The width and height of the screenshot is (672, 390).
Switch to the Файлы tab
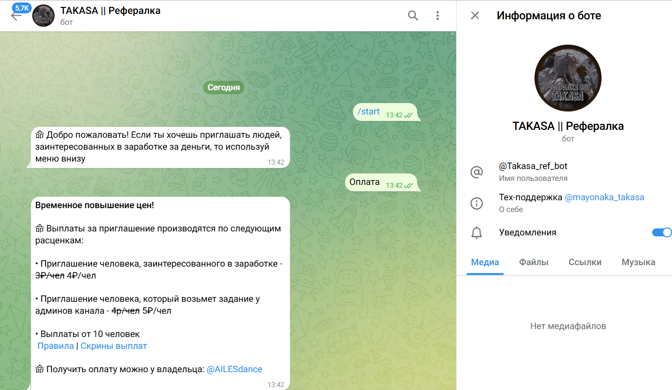pos(534,263)
